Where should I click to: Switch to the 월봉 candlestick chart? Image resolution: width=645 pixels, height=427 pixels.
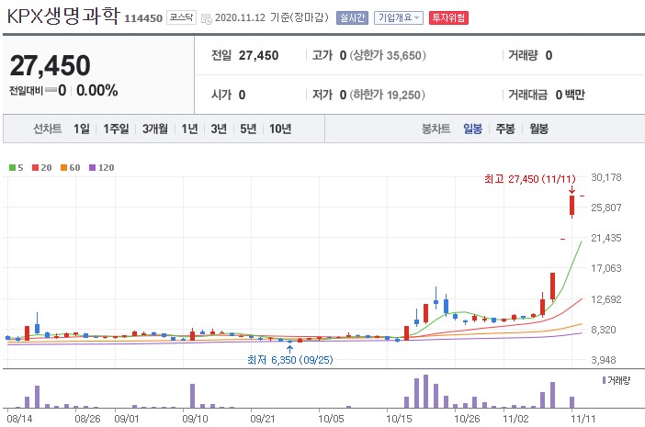pyautogui.click(x=538, y=129)
